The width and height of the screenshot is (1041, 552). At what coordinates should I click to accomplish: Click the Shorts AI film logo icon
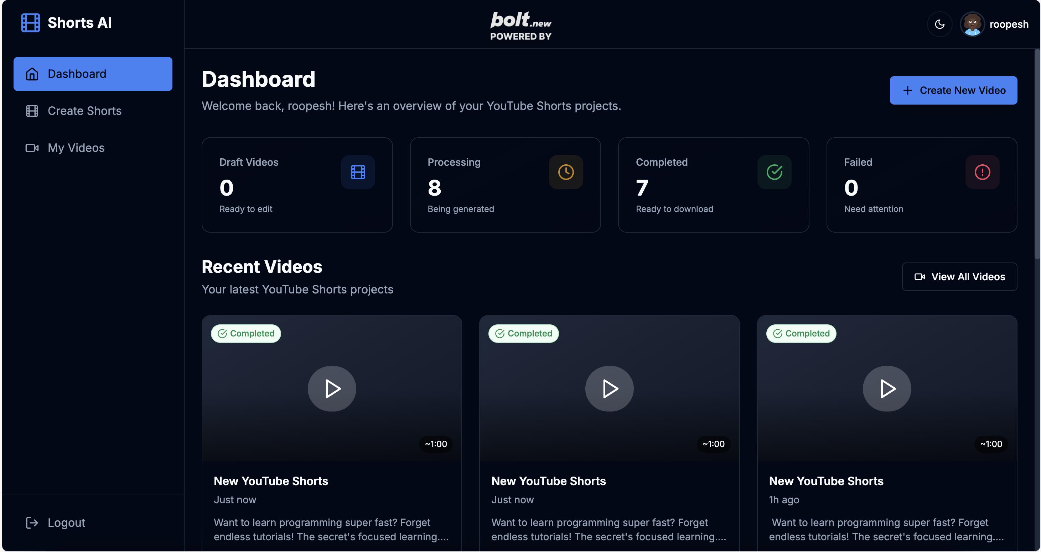(x=30, y=23)
